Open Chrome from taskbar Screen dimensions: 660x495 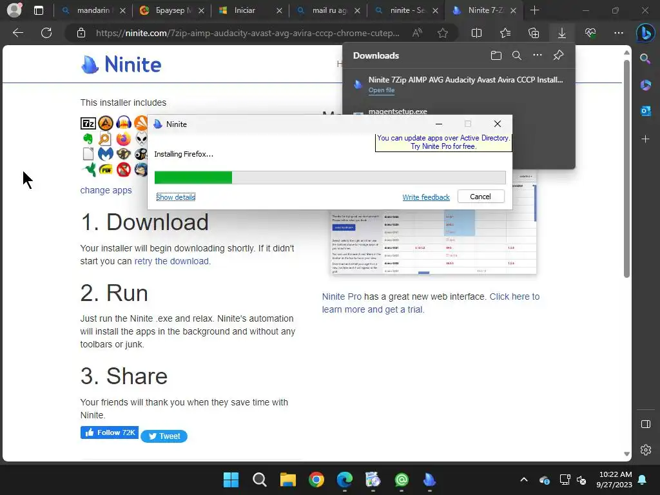pyautogui.click(x=316, y=480)
